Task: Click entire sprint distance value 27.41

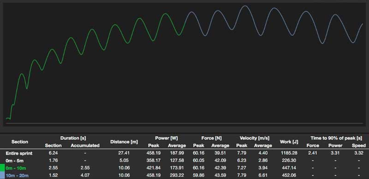Action: (x=124, y=153)
